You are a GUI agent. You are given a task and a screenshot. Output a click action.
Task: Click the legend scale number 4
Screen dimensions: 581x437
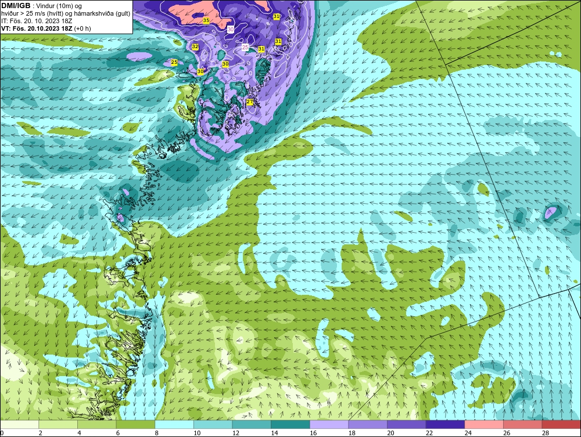tap(79, 433)
